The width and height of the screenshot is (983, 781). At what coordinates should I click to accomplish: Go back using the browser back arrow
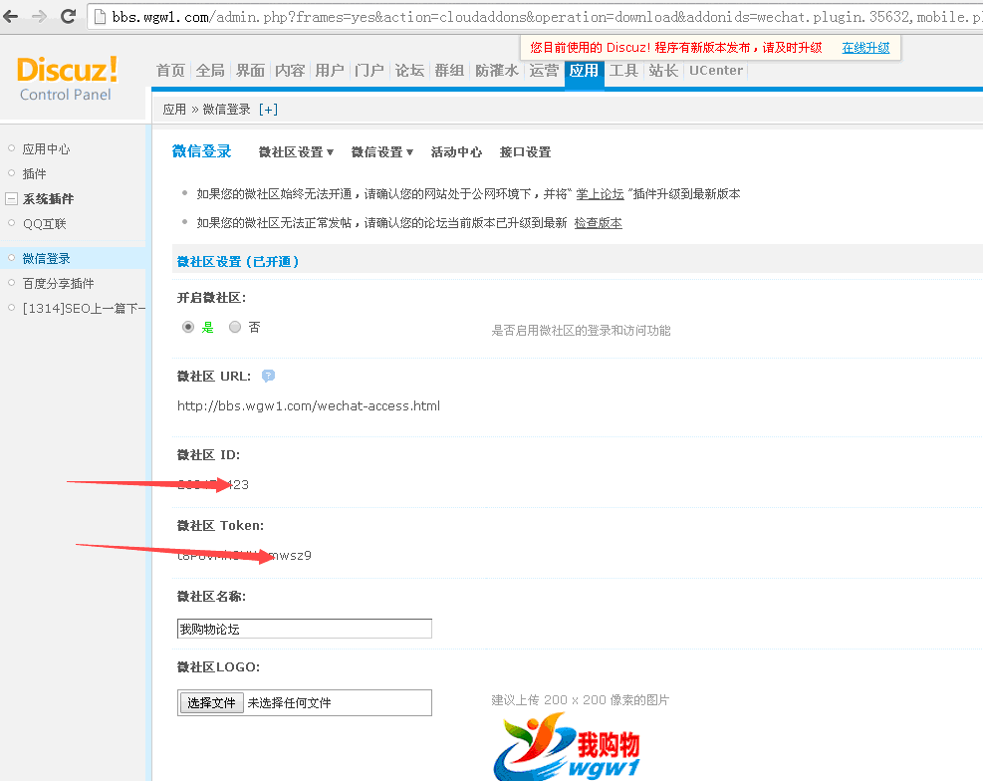coord(11,16)
